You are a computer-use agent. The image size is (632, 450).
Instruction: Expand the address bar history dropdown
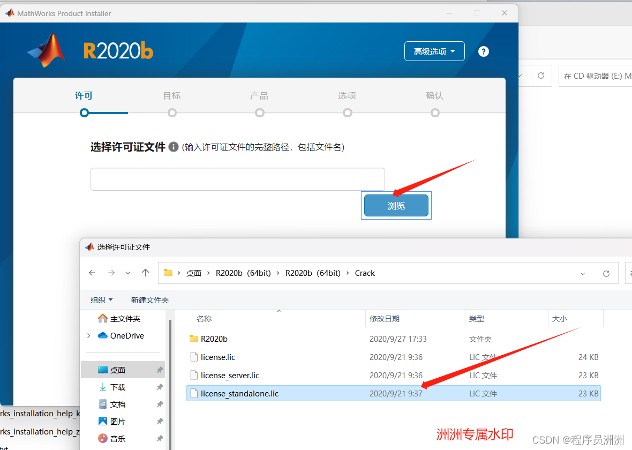pyautogui.click(x=582, y=274)
